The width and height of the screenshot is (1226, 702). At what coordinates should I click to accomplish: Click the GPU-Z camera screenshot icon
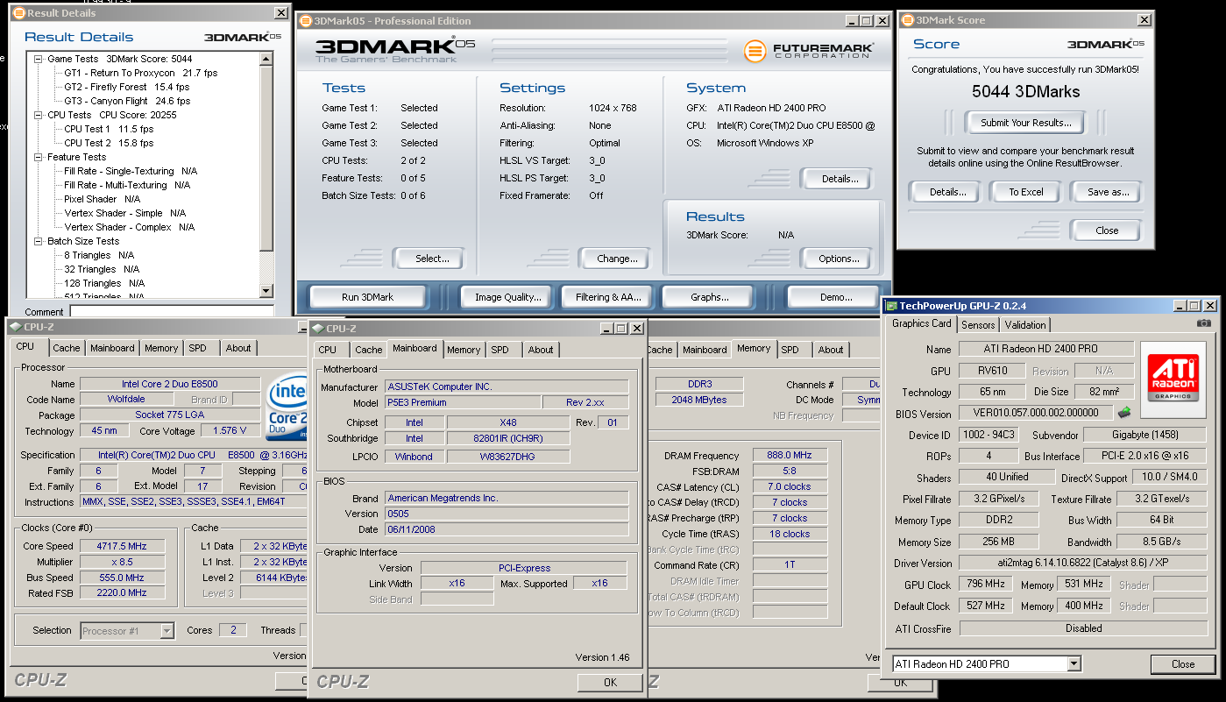coord(1204,323)
